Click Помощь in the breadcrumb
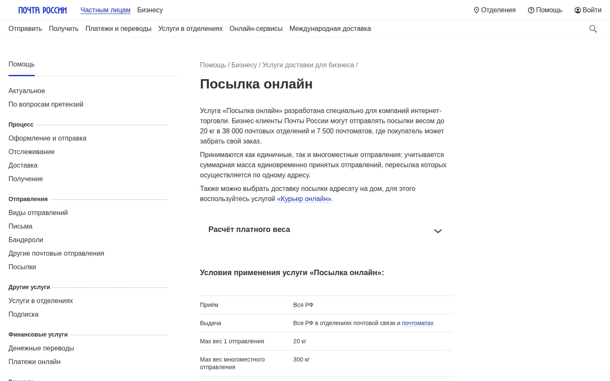Viewport: 610px width, 381px height. 213,65
